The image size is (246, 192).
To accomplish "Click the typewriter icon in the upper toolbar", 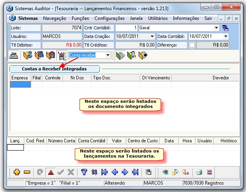I will [x=14, y=55].
